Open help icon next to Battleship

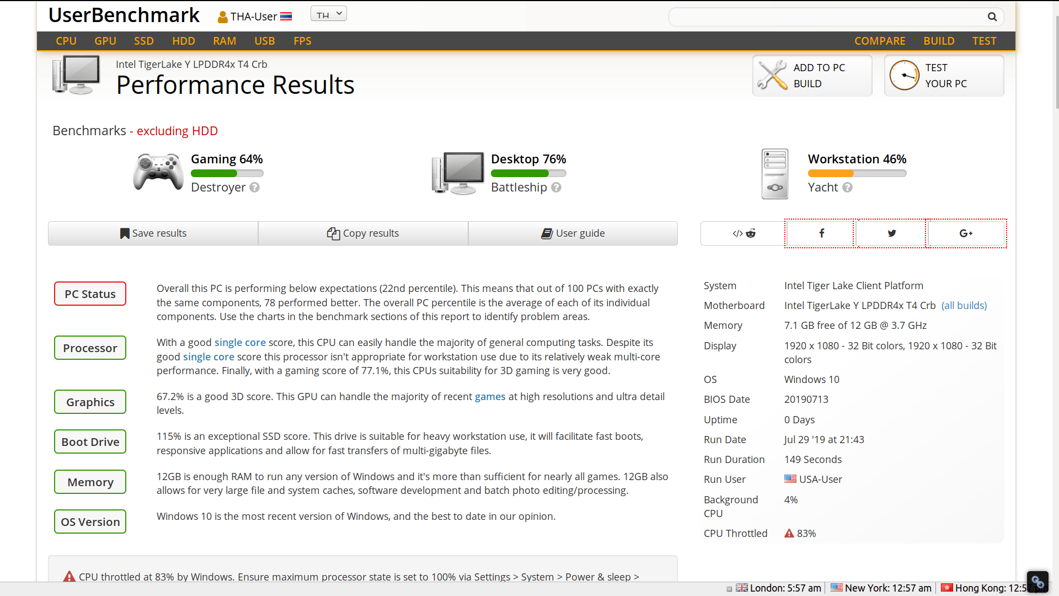[556, 188]
